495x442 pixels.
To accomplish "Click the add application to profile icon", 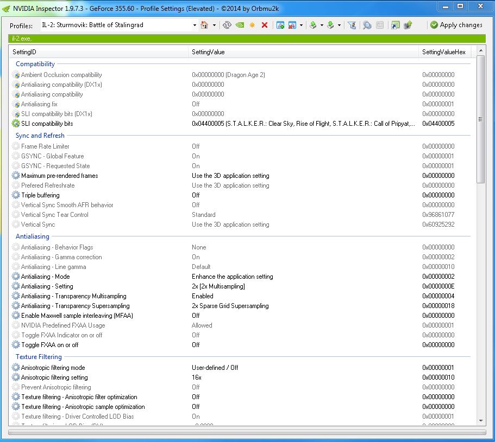I will (x=280, y=25).
